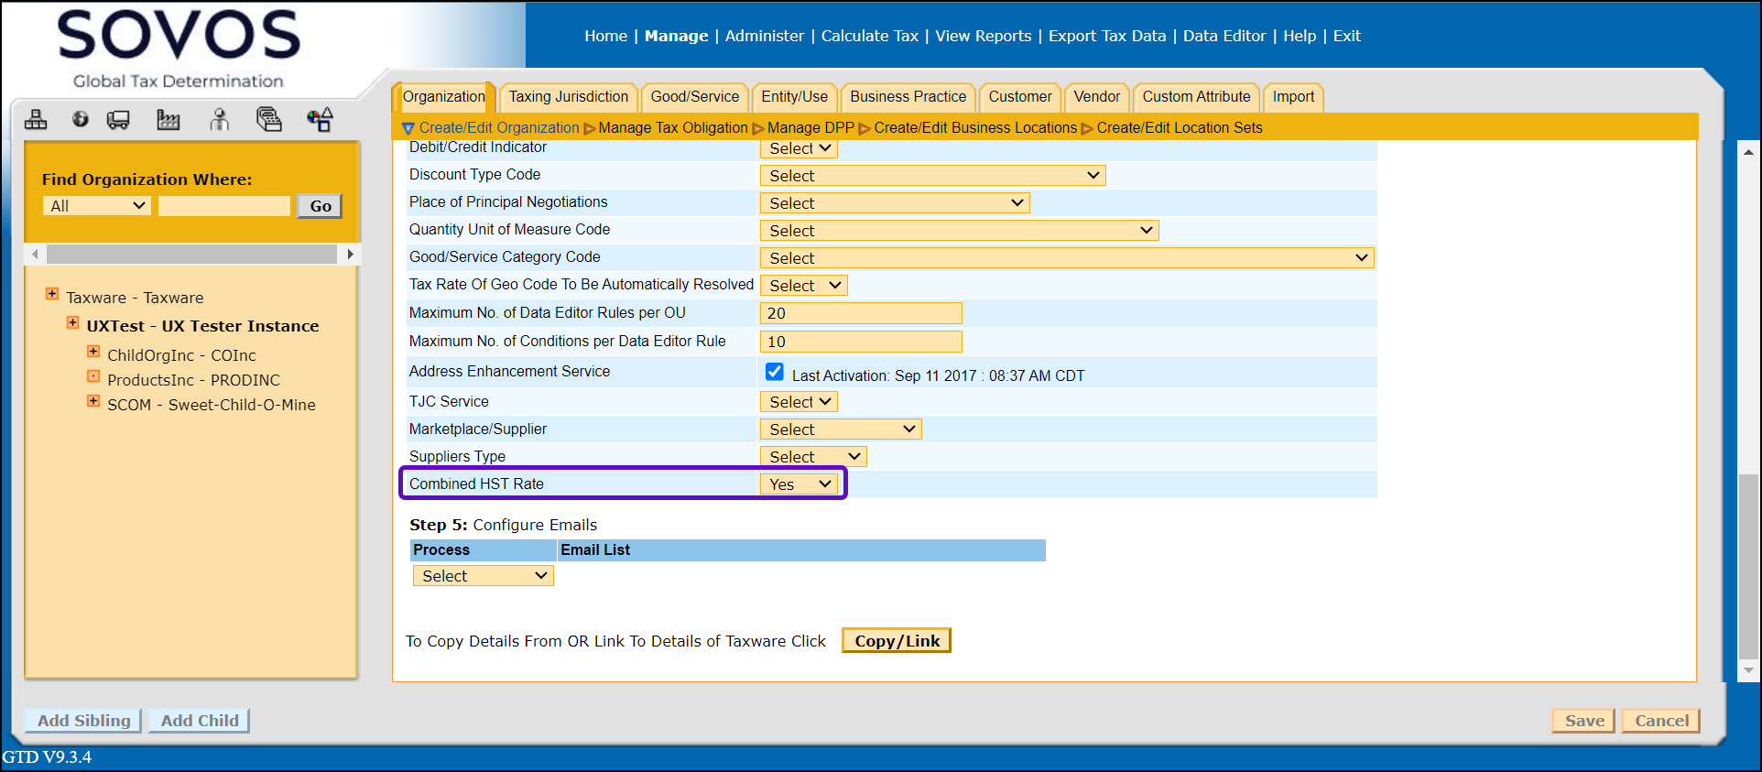Viewport: 1762px width, 772px height.
Task: Expand the ChildOrgInc tree node
Action: click(93, 352)
